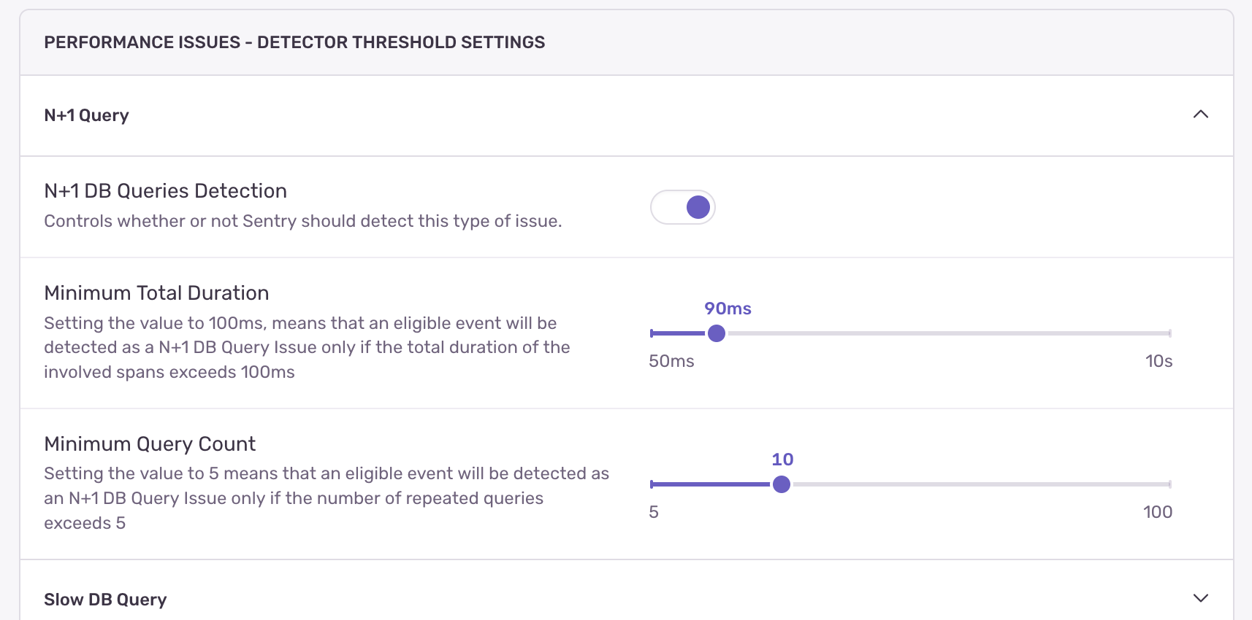
Task: Click the Minimum Total Duration slider track
Action: [950, 333]
